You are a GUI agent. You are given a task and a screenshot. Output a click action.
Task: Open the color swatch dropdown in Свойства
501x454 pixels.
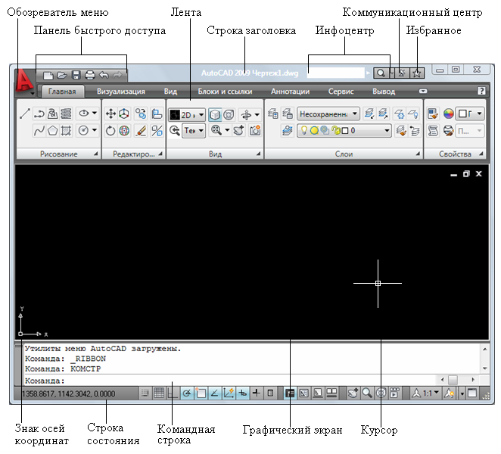470,113
